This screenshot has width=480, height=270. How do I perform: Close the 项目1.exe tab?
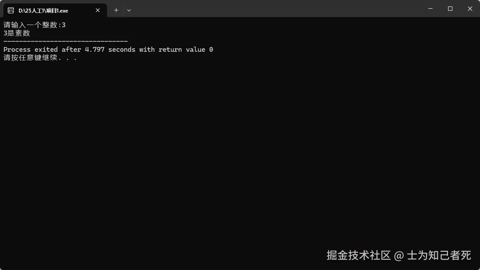[97, 10]
